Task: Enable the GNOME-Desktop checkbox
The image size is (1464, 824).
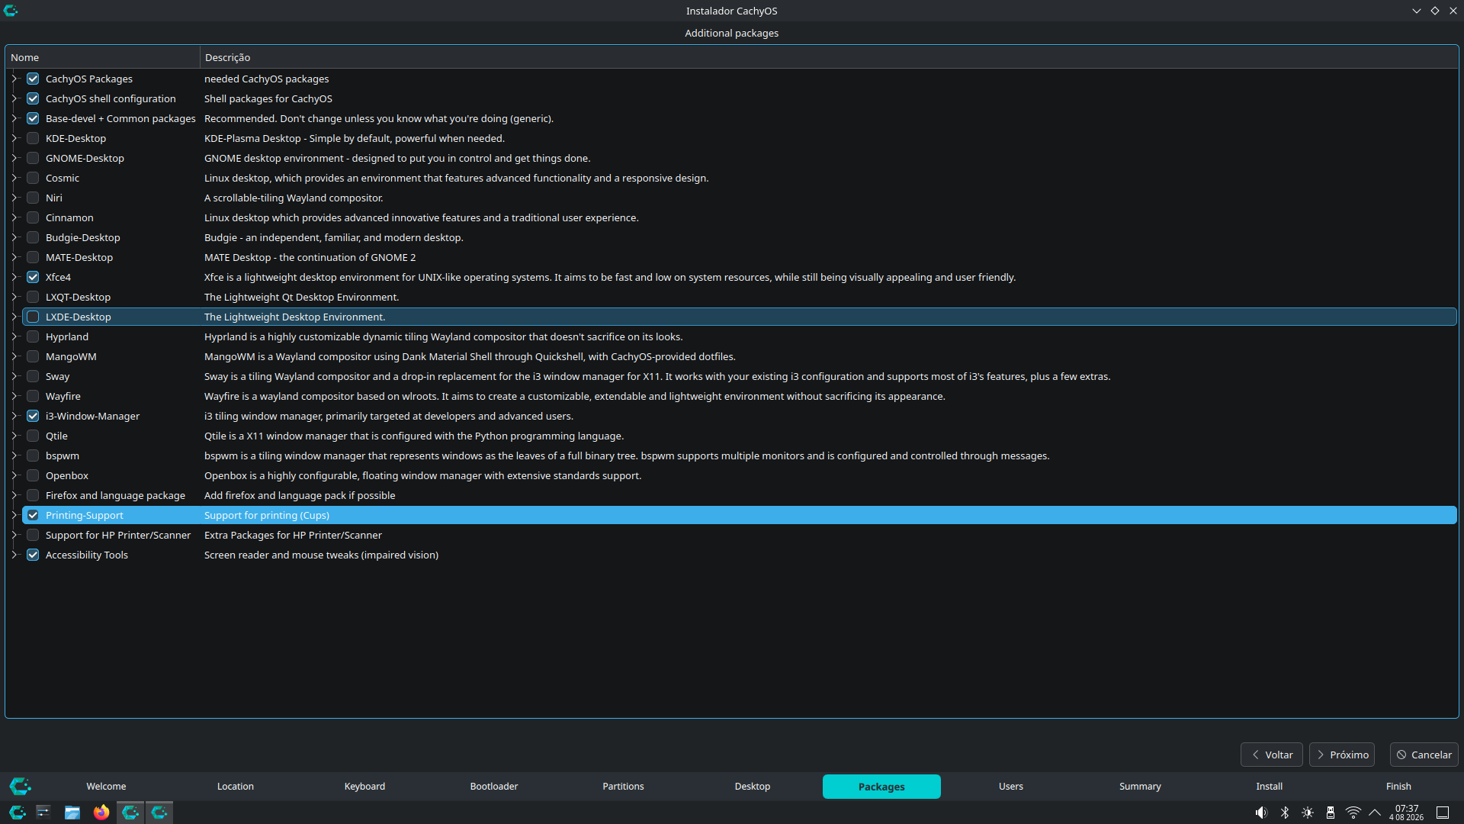Action: pos(33,158)
